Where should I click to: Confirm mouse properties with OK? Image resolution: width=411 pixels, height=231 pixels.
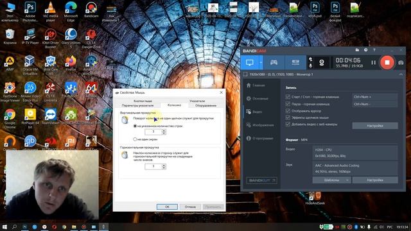coord(167,207)
